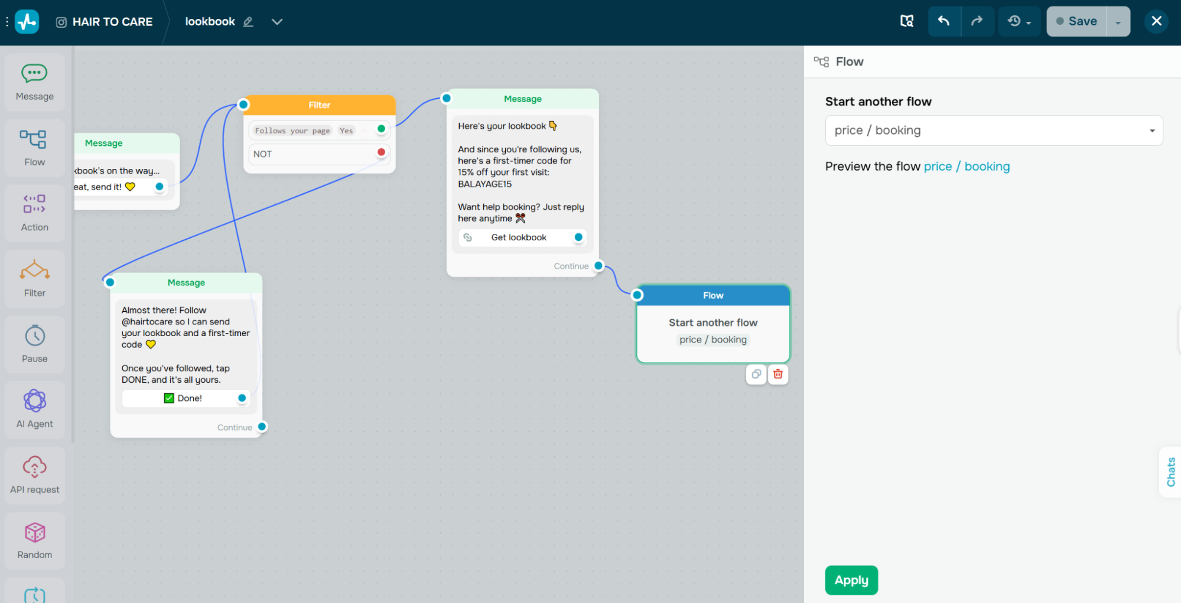The image size is (1181, 603).
Task: Open the price / booking flow selector
Action: tap(994, 131)
